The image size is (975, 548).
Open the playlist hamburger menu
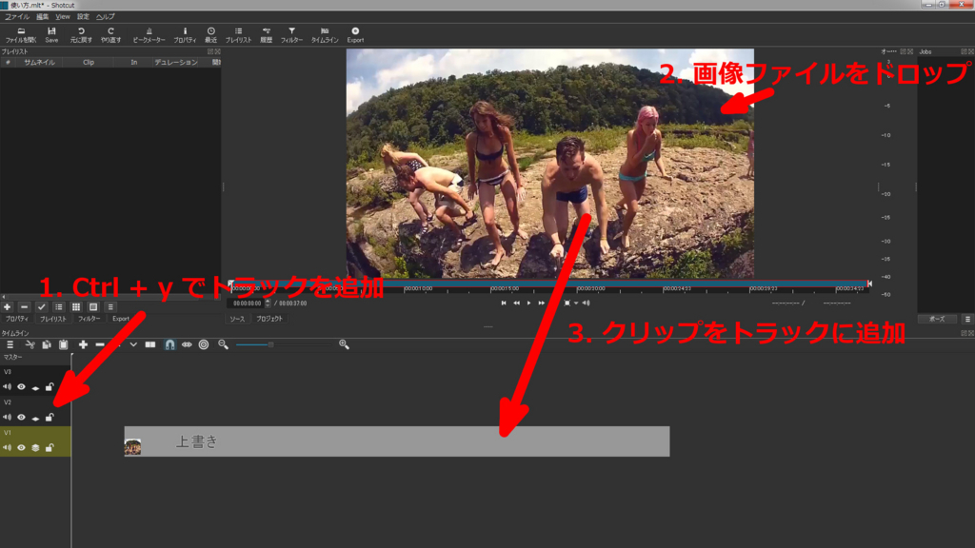(x=110, y=307)
